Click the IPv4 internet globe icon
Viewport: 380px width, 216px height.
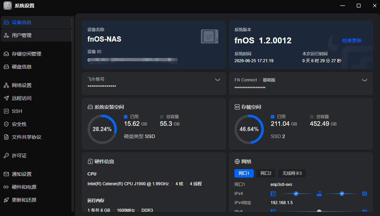tap(365, 194)
